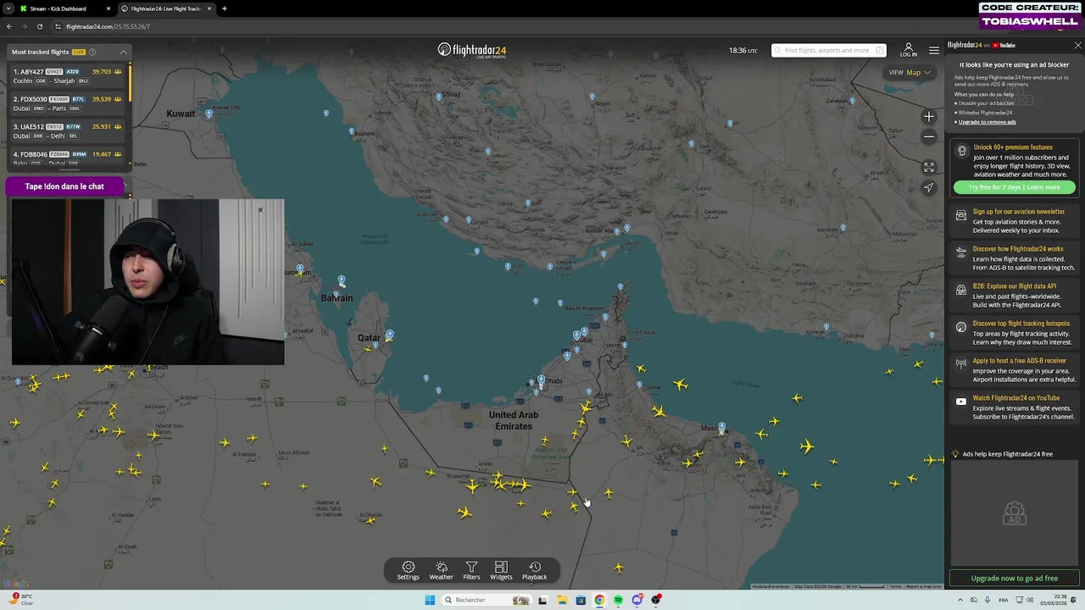Open Apply to host free ADS-B receiver
The width and height of the screenshot is (1085, 610).
tap(1015, 369)
